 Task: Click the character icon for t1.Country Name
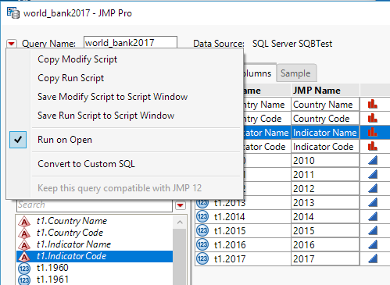(24, 221)
